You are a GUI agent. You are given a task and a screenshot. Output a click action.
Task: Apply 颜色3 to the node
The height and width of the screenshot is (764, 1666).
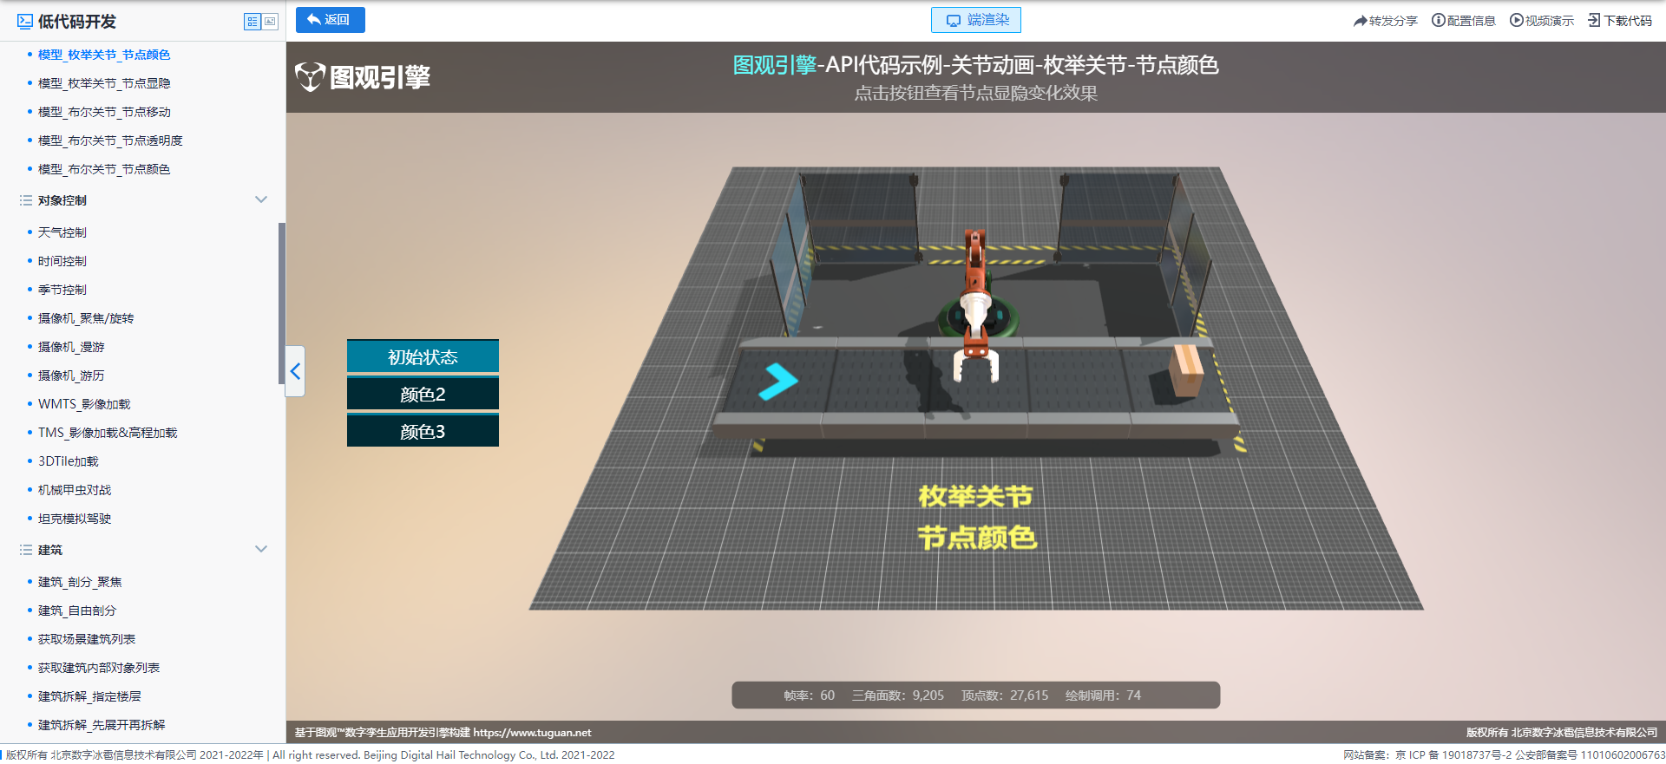tap(423, 431)
